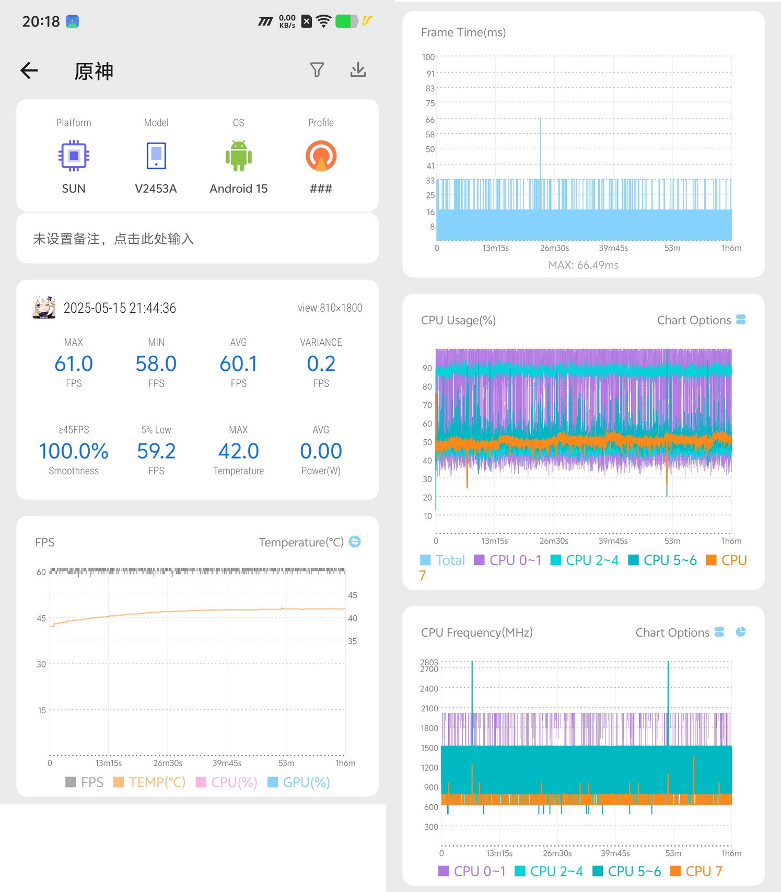Toggle CPU 2~4 legend in CPU Usage
The width and height of the screenshot is (781, 892).
(584, 560)
